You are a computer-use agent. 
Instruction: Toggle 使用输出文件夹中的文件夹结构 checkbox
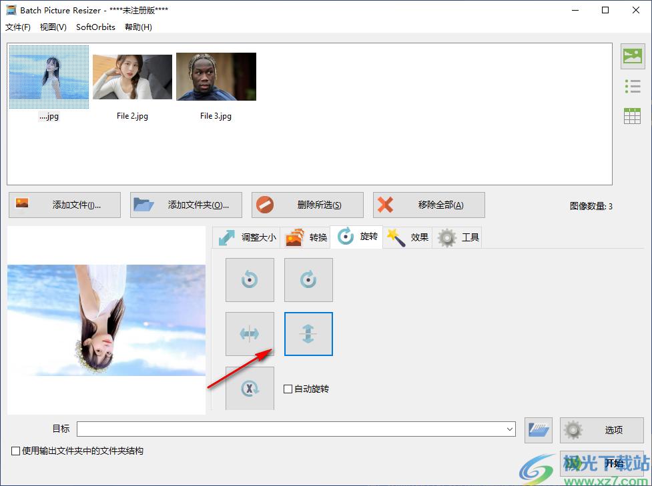point(15,451)
